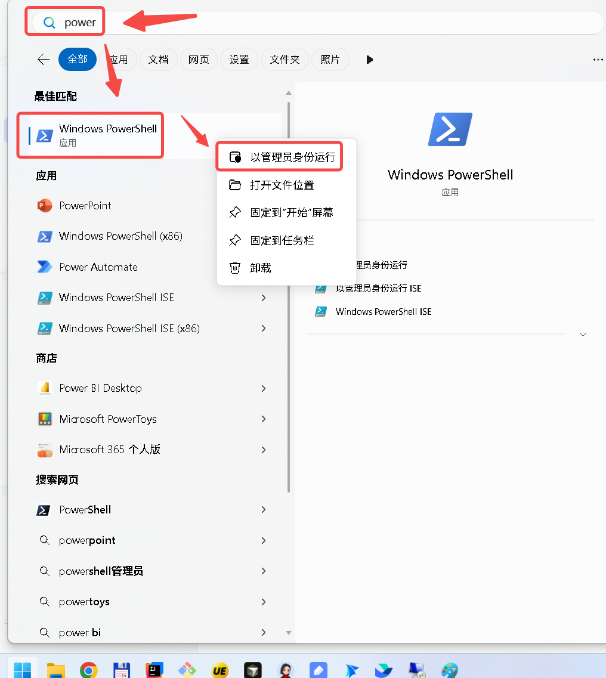Switch to the 照片 filter tab
Image resolution: width=606 pixels, height=678 pixels.
[330, 59]
